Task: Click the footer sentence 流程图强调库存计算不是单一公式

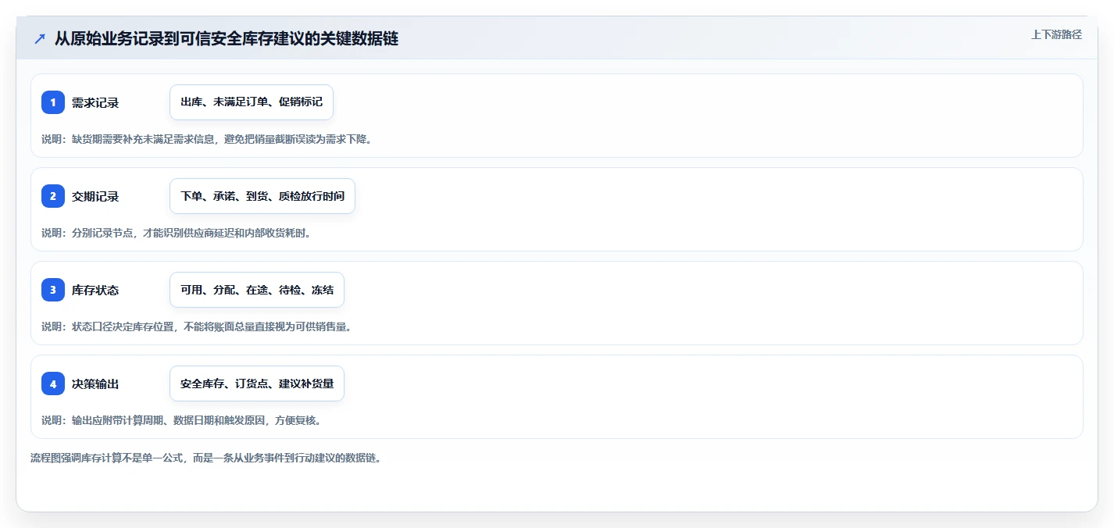Action: [x=206, y=458]
